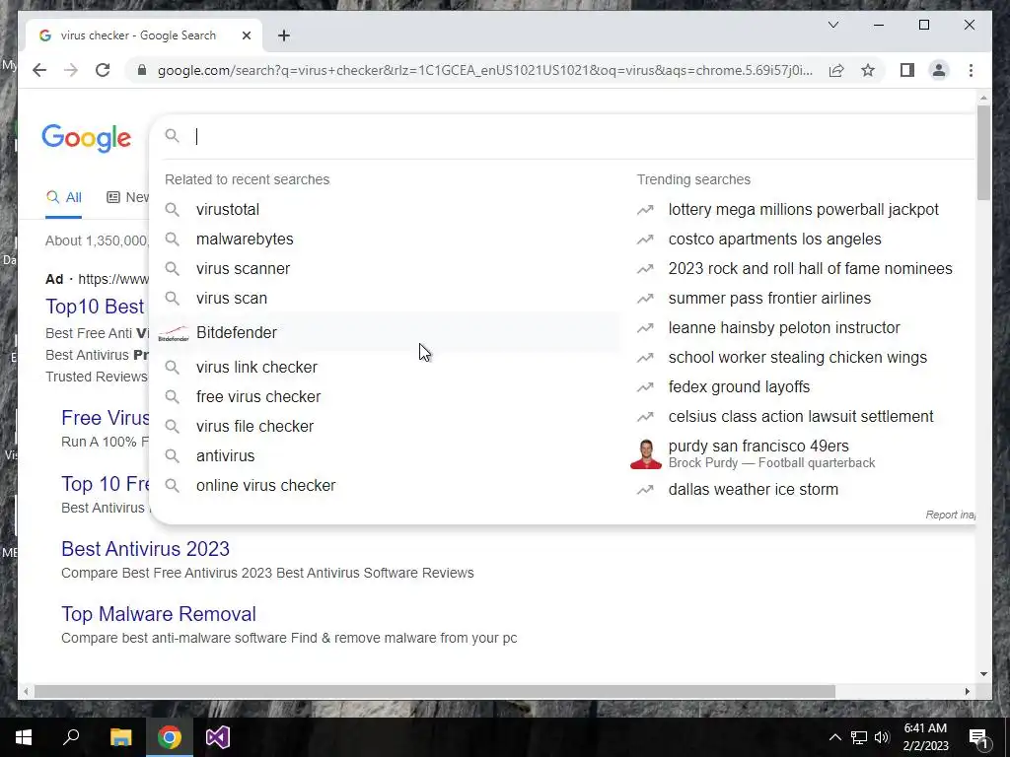1010x757 pixels.
Task: Open the Top Malware Removal link
Action: (159, 613)
